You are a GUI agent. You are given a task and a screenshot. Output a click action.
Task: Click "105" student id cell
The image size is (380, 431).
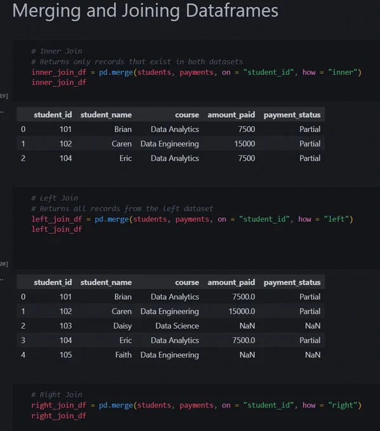tap(66, 355)
